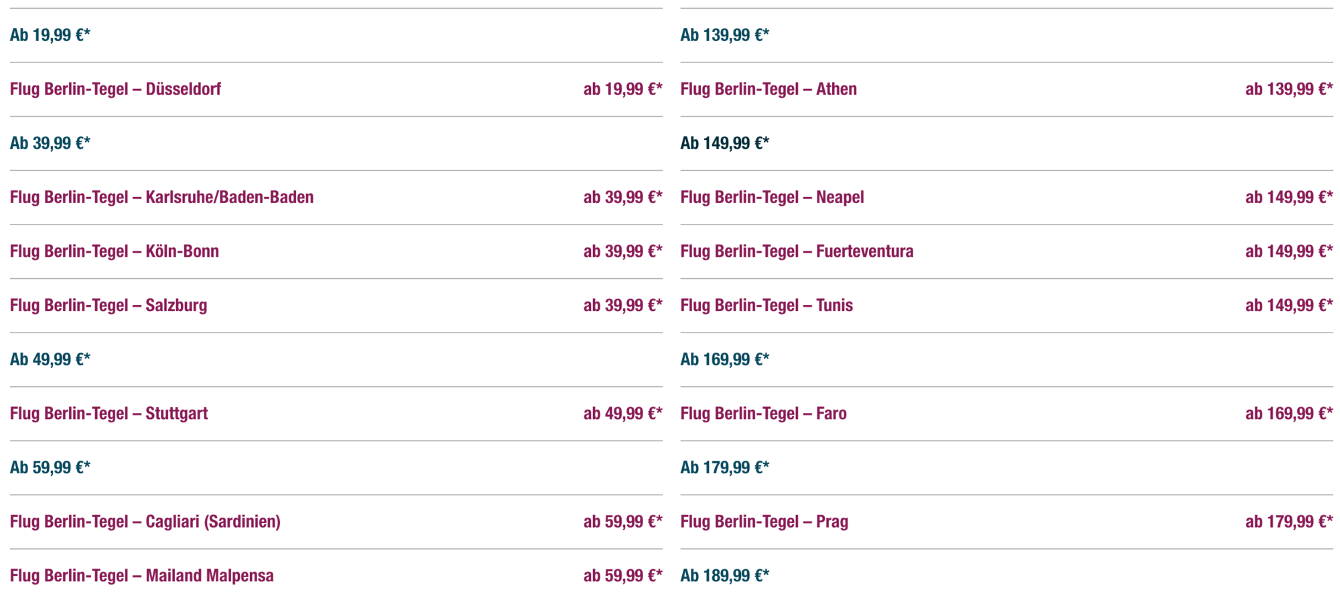Choose the Berlin-Tegel – Fuerteventura flight
Screen dimensions: 1340x598
797,251
